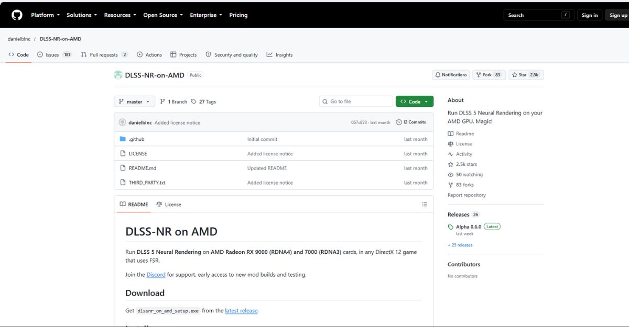Expand the Solutions menu
The height and width of the screenshot is (327, 629).
(82, 15)
